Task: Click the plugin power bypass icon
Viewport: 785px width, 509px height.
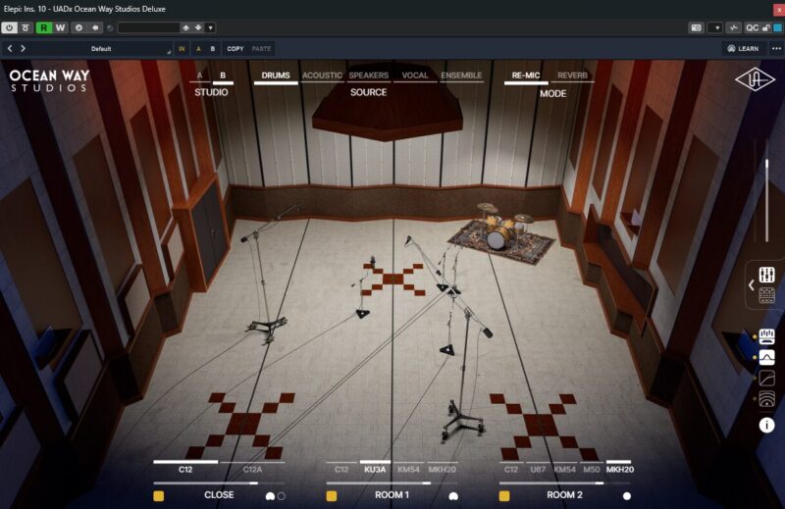Action: click(9, 28)
